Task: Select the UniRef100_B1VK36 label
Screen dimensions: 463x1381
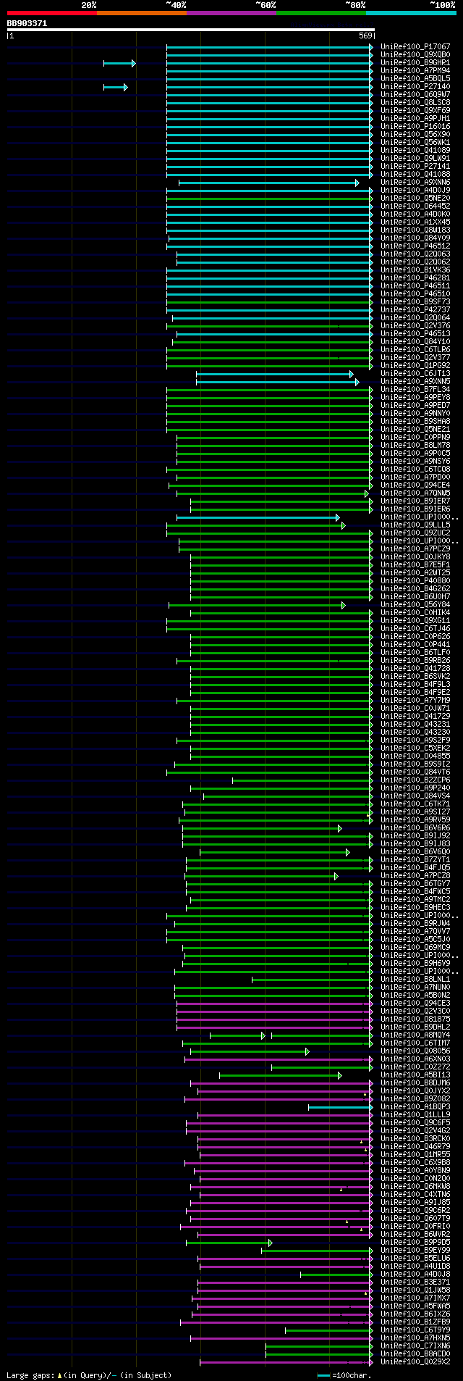Action: tap(415, 270)
